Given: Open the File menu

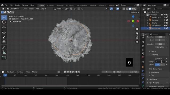Looking at the screenshot, I should (x=6, y=5).
